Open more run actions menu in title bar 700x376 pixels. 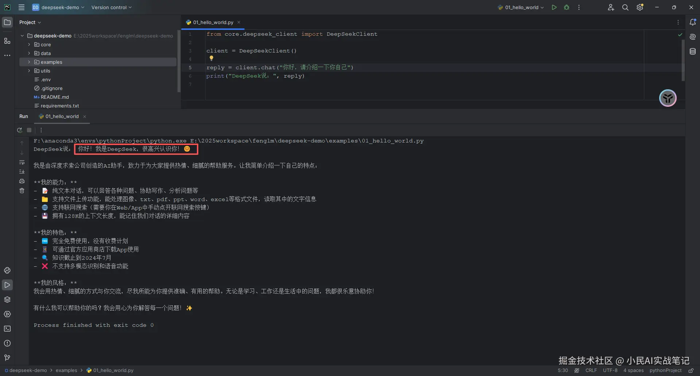pyautogui.click(x=579, y=7)
